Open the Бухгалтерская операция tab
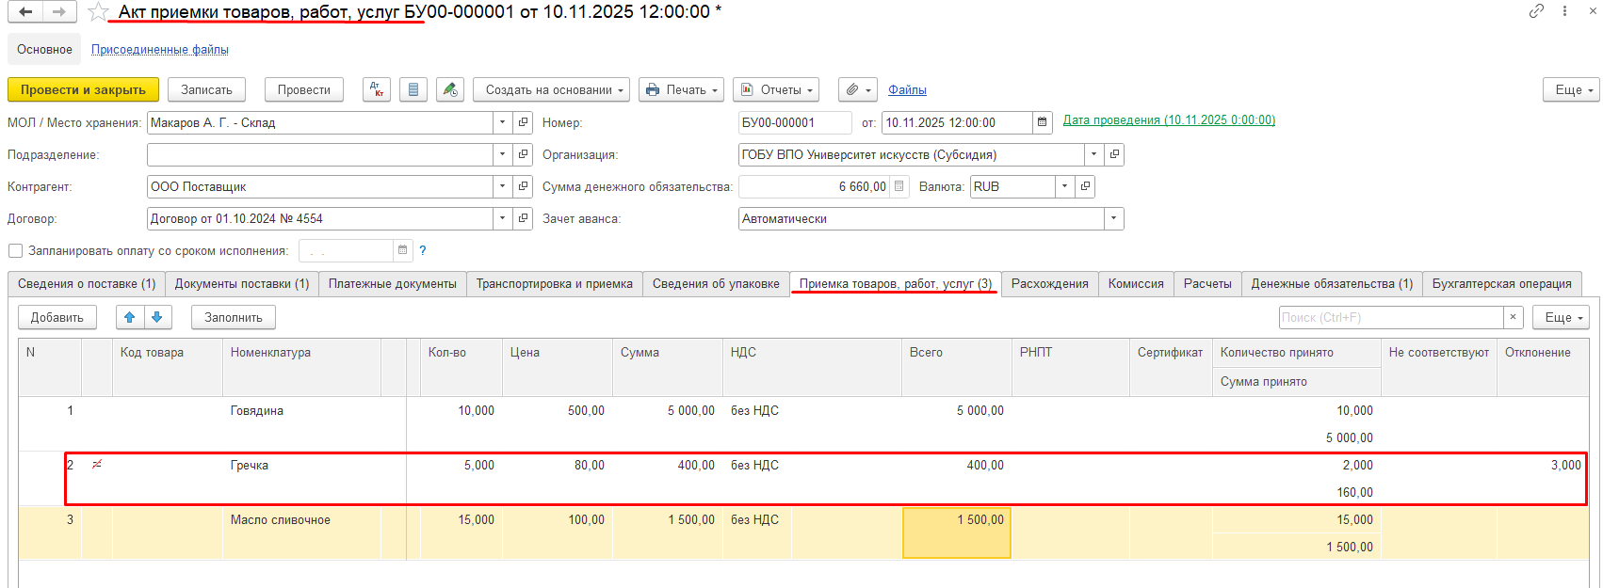Viewport: 1603px width, 588px height. (x=1501, y=283)
